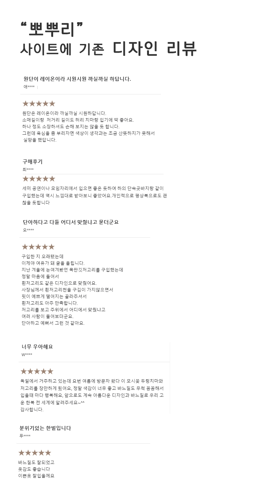
Task: Click reviewer name 애****
Action: click(x=29, y=87)
